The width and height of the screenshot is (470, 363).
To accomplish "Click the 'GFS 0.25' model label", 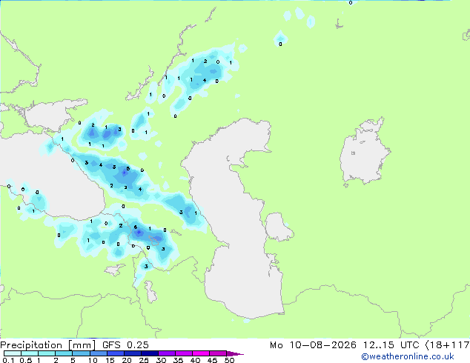I will point(125,345).
